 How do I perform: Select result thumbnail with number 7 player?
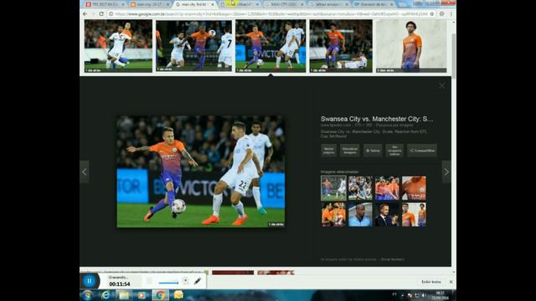click(x=193, y=46)
